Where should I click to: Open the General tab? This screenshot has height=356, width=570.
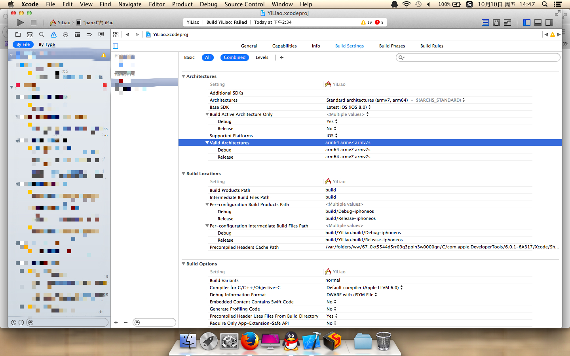click(249, 46)
